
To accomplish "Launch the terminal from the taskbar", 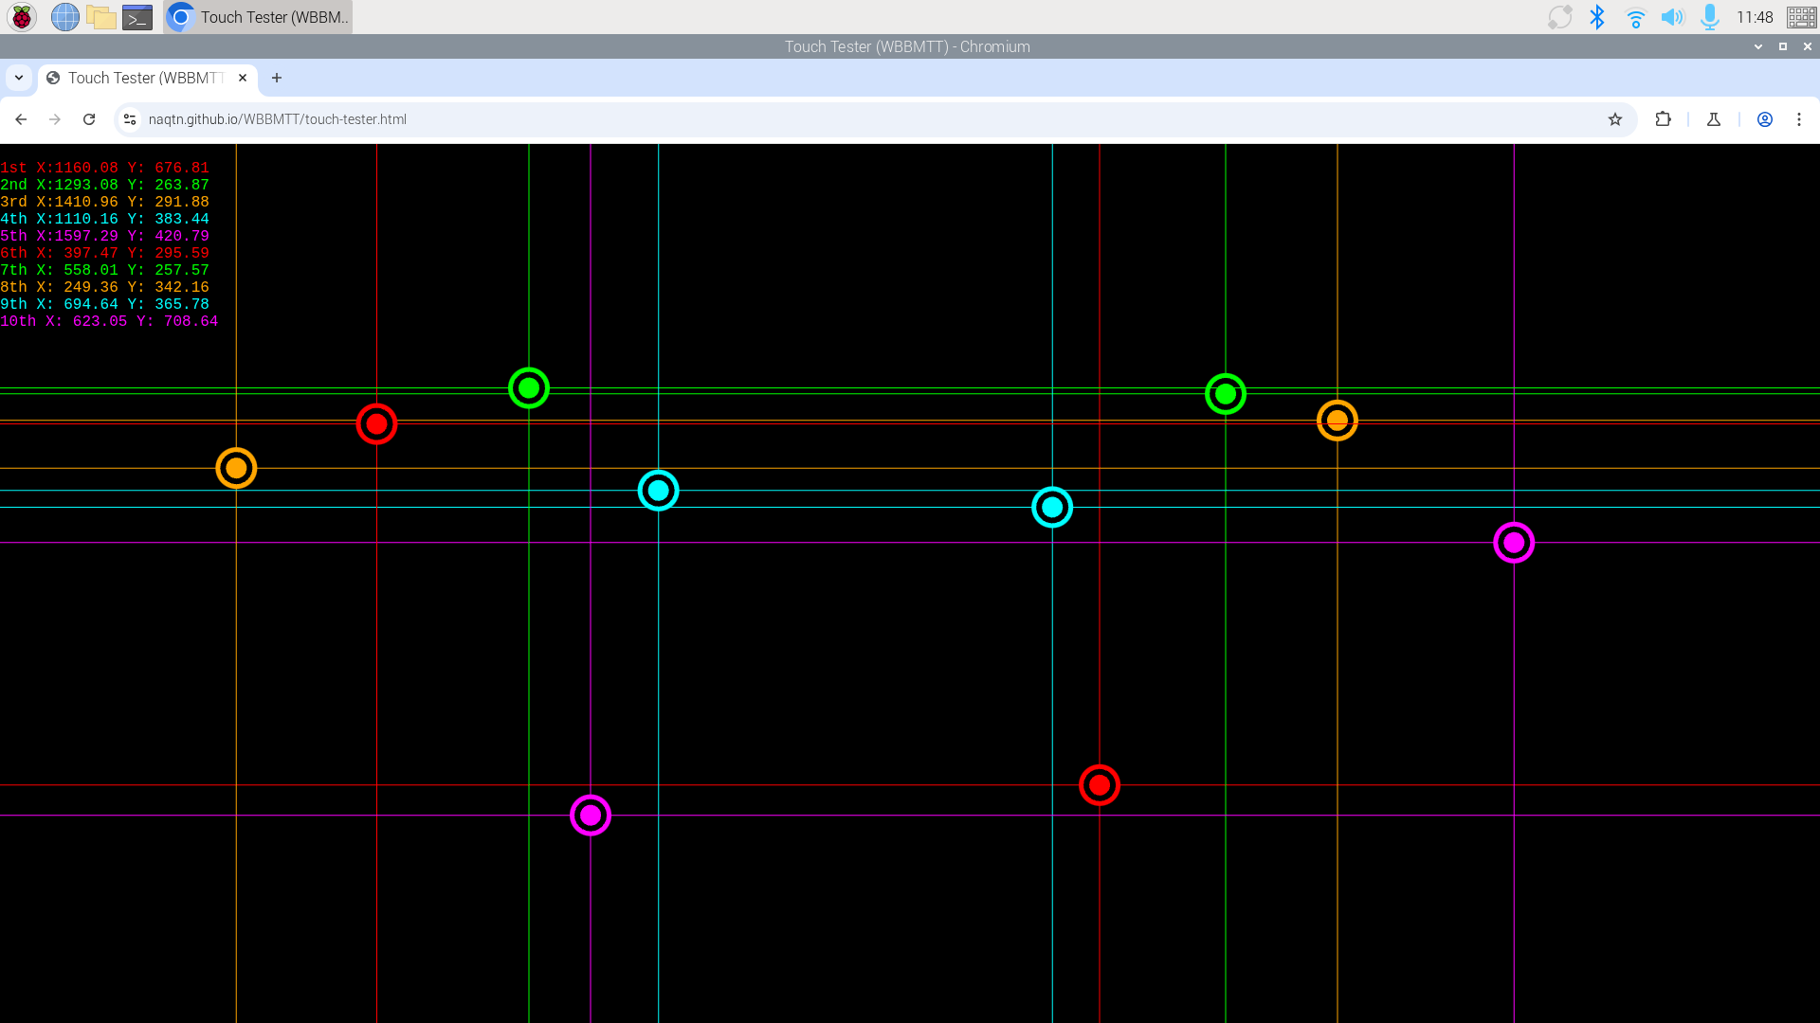I will coord(137,17).
